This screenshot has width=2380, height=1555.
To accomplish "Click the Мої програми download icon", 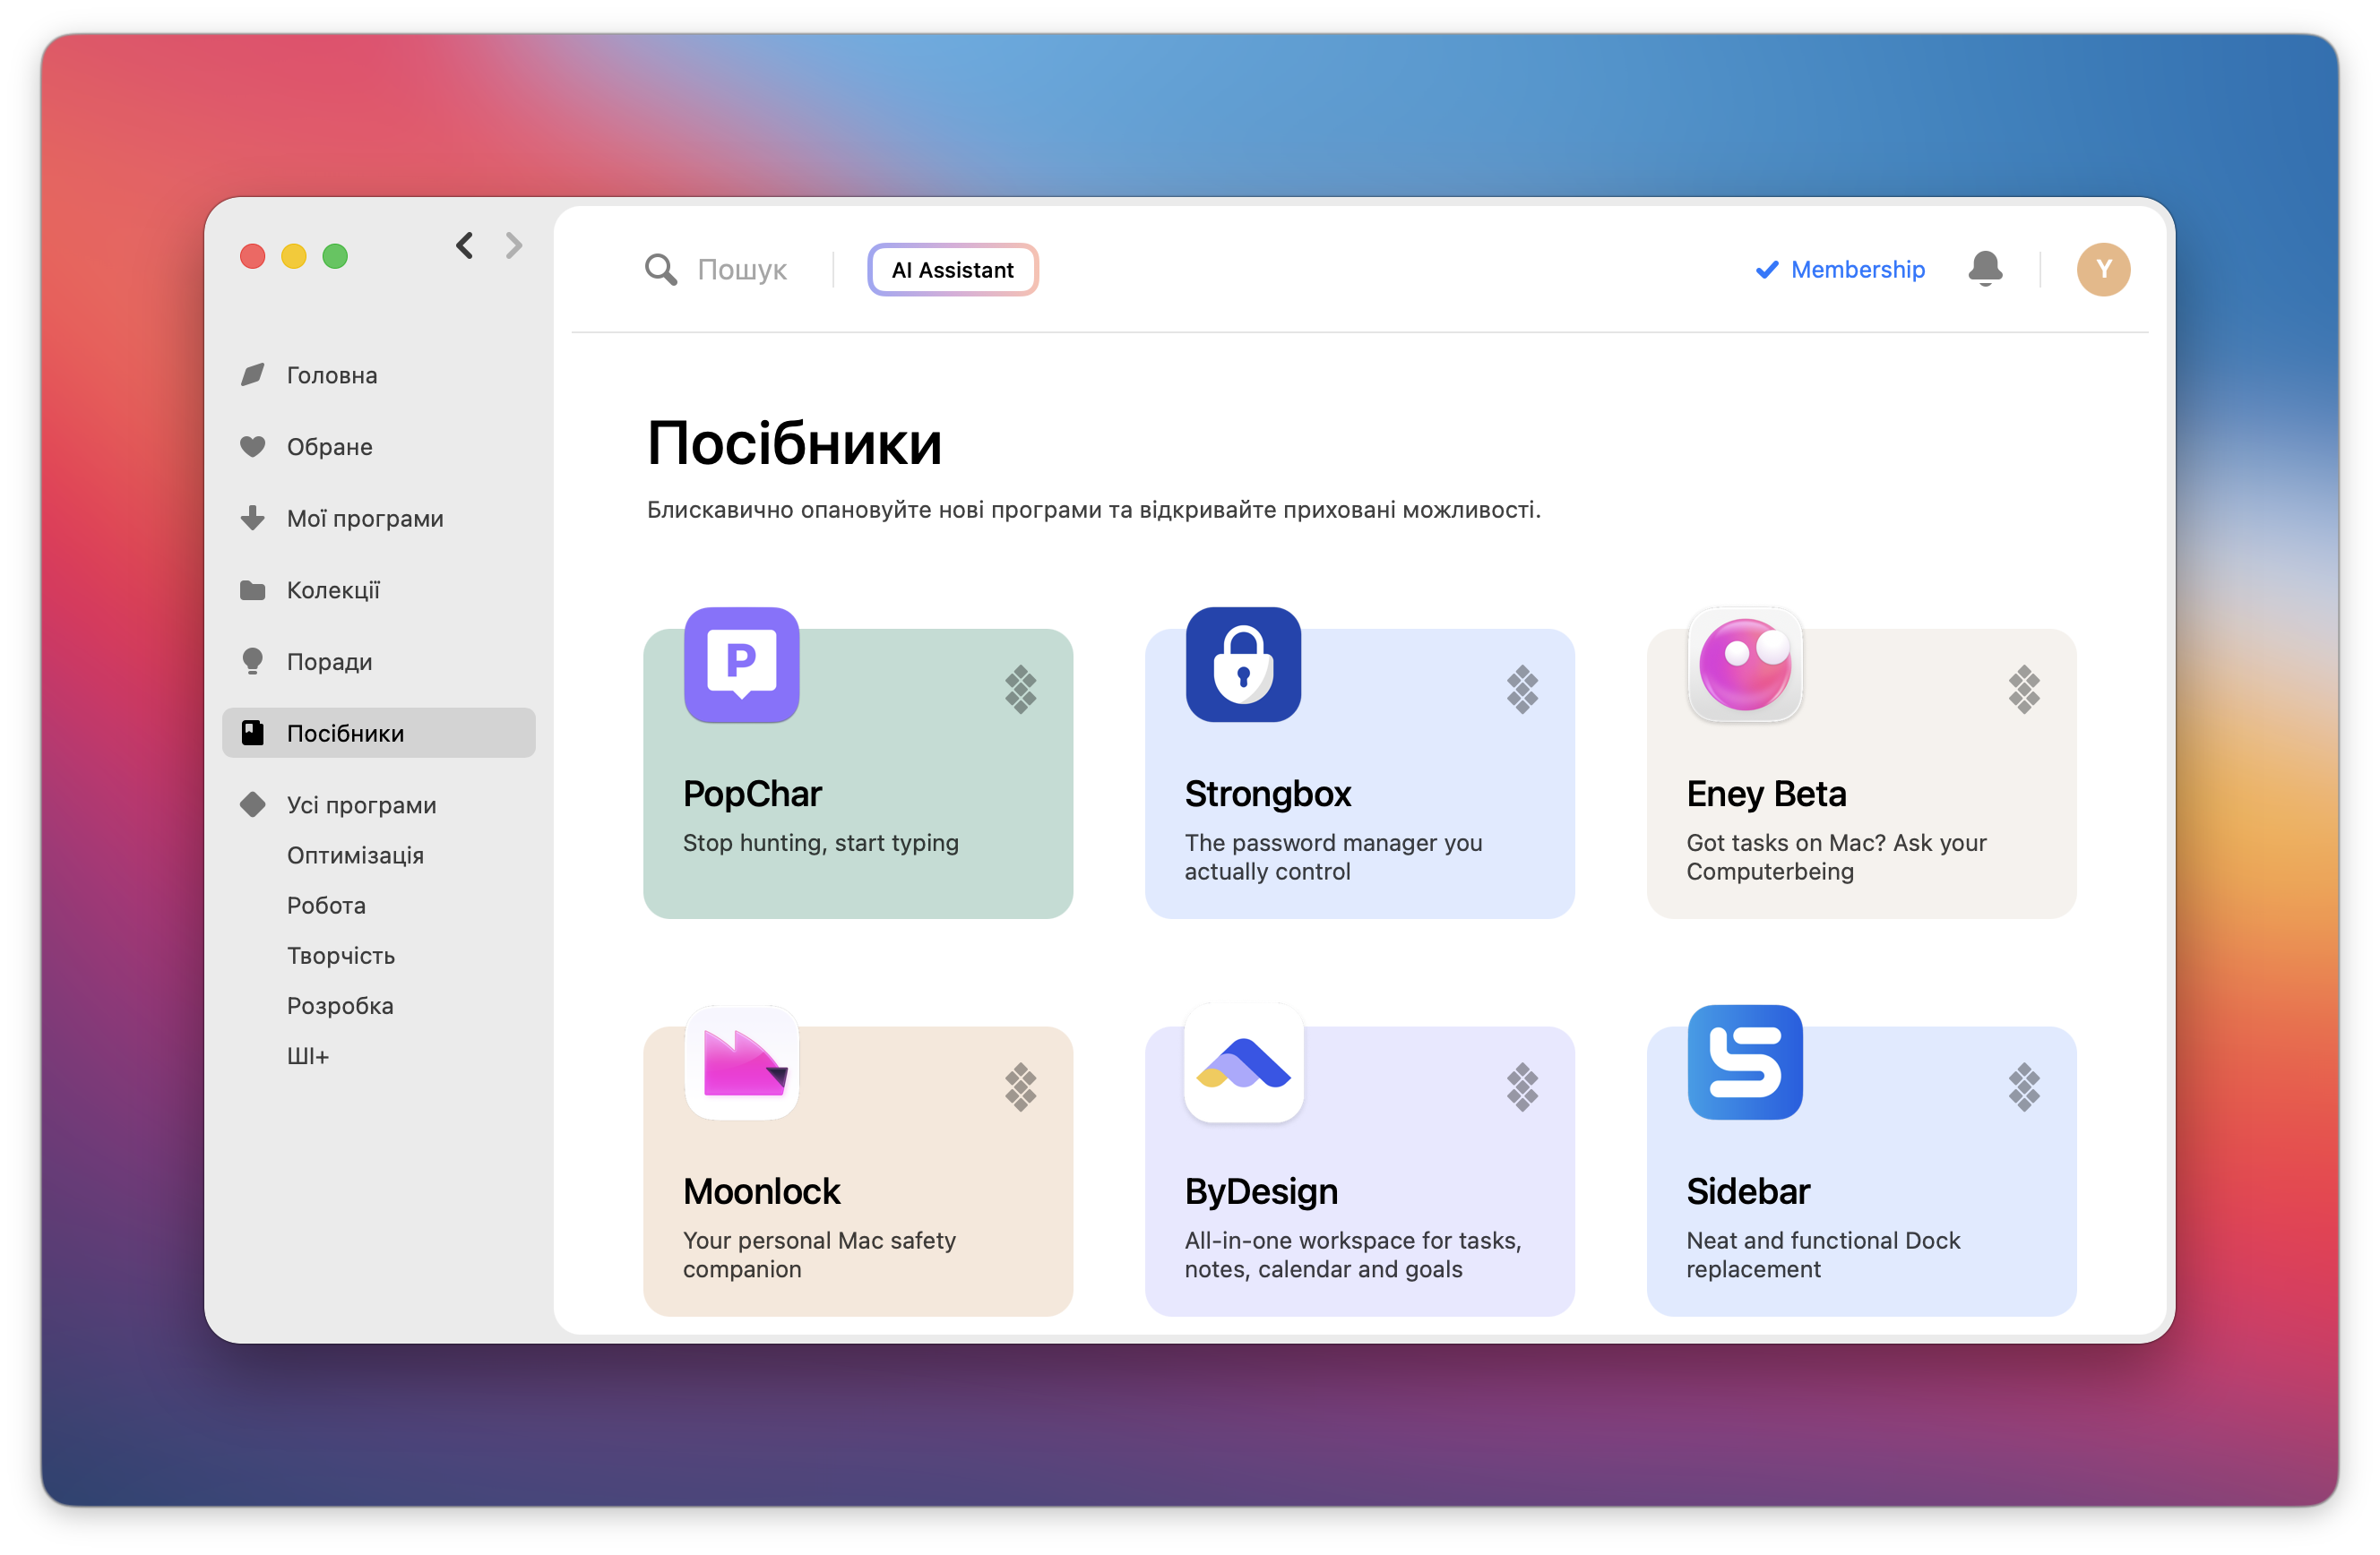I will click(253, 518).
